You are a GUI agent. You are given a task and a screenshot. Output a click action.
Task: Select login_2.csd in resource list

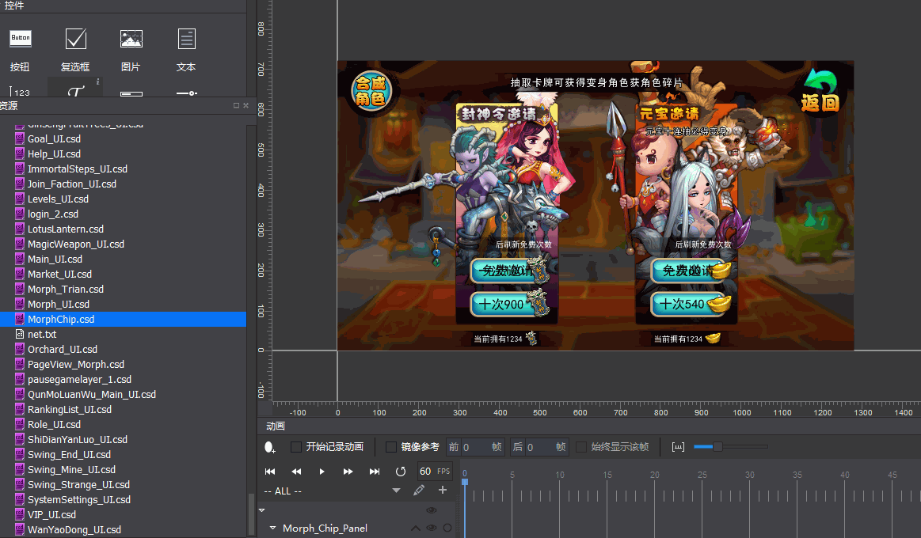(52, 214)
